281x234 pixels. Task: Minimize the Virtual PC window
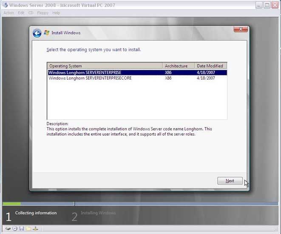259,5
